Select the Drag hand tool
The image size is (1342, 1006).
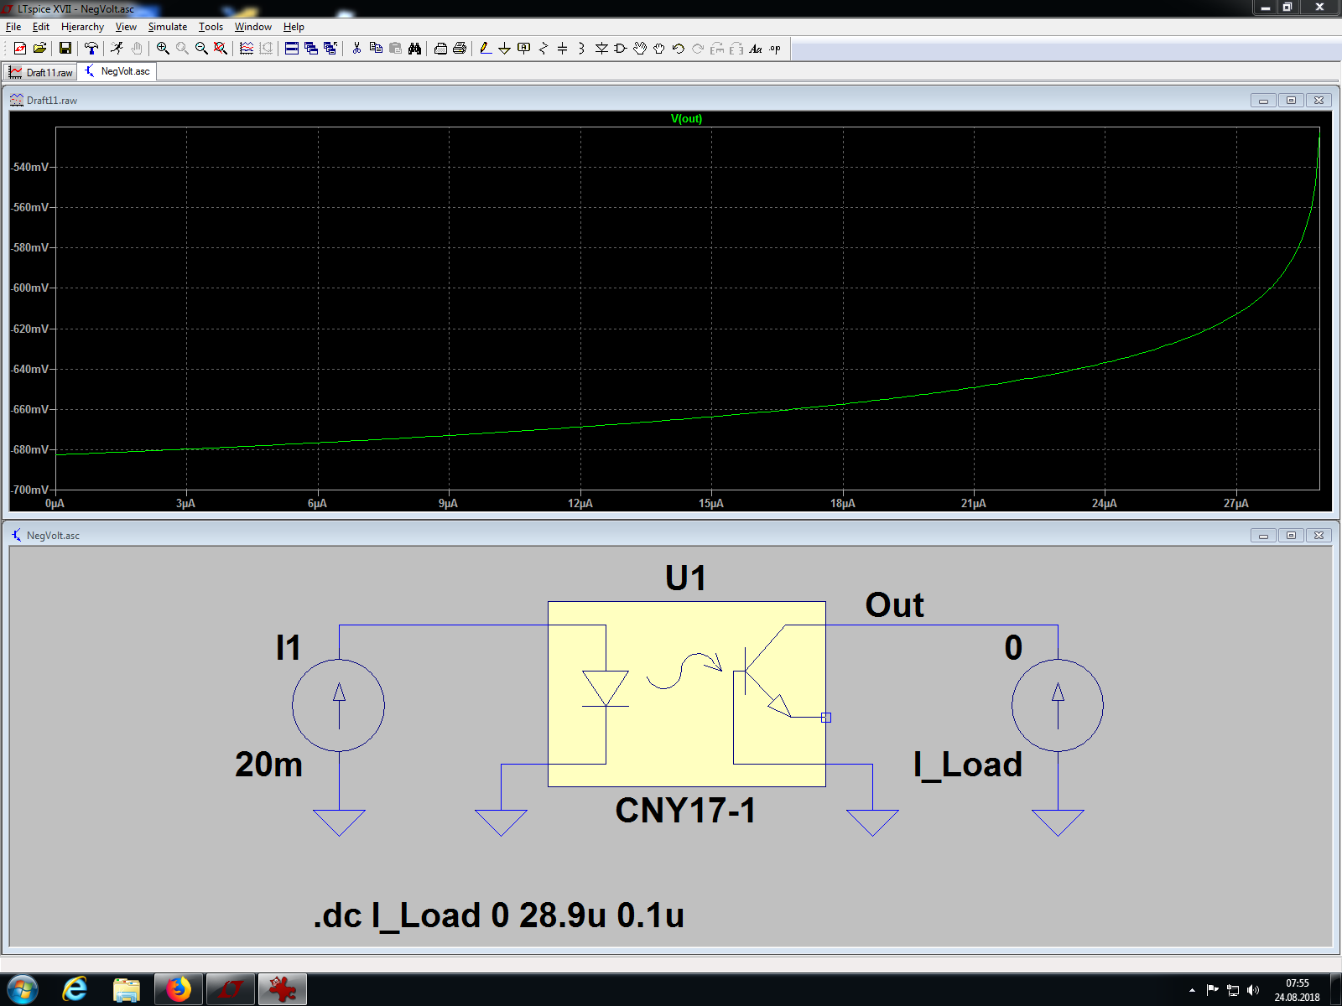pos(659,49)
